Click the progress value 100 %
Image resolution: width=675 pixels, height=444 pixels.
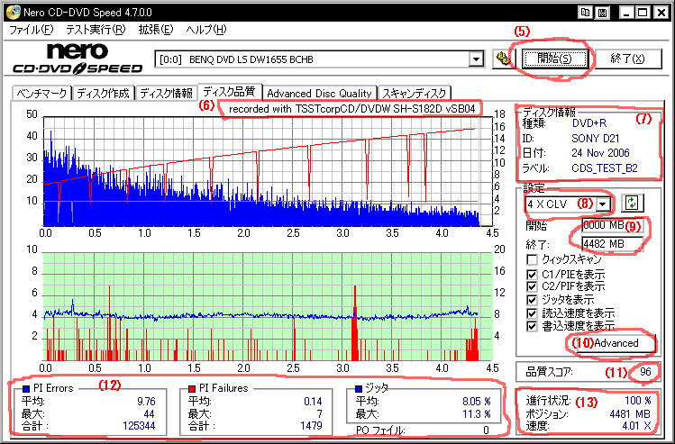tap(637, 401)
